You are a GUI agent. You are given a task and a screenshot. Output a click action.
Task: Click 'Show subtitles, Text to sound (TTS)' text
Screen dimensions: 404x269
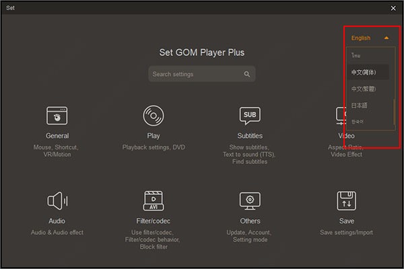(x=249, y=151)
